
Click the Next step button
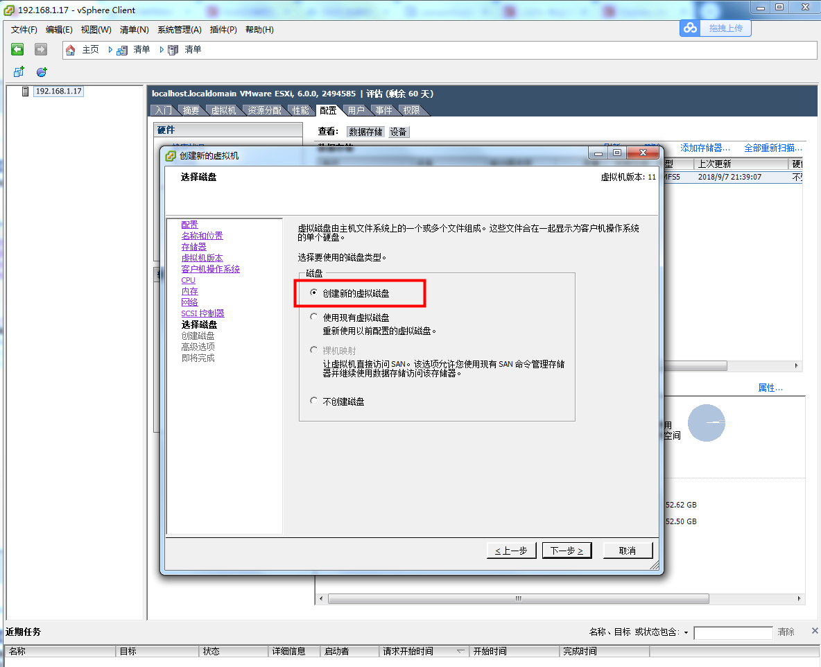(567, 551)
